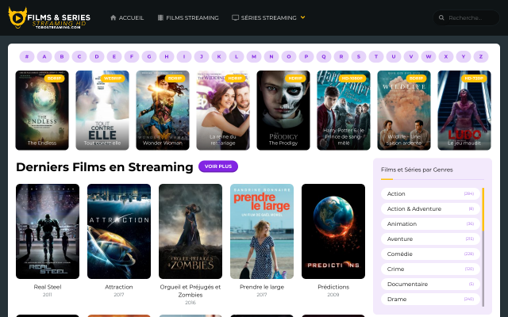Open the Séries Streaming menu item
508x317 pixels.
click(268, 17)
